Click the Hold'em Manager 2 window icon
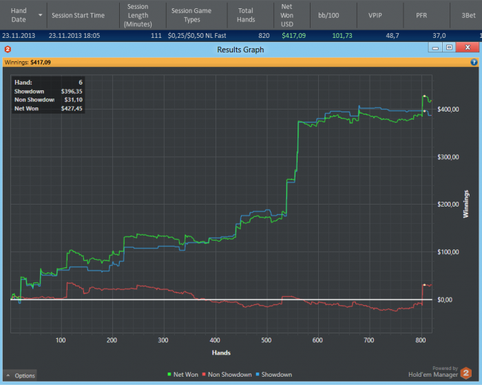 pyautogui.click(x=8, y=49)
